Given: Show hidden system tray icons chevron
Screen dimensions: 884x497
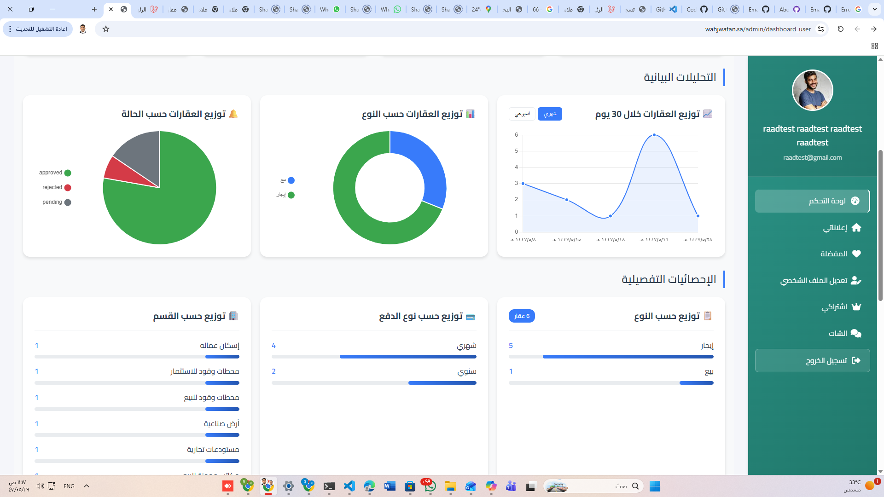Looking at the screenshot, I should 87,486.
